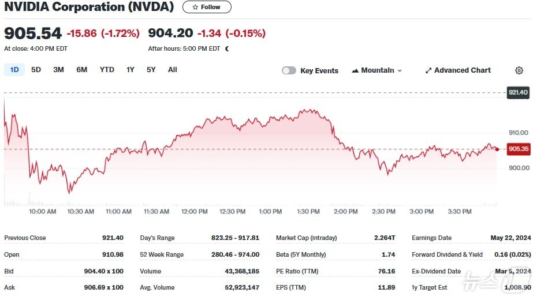The height and width of the screenshot is (300, 537).
Task: Switch to the 5D range tab
Action: pyautogui.click(x=36, y=70)
